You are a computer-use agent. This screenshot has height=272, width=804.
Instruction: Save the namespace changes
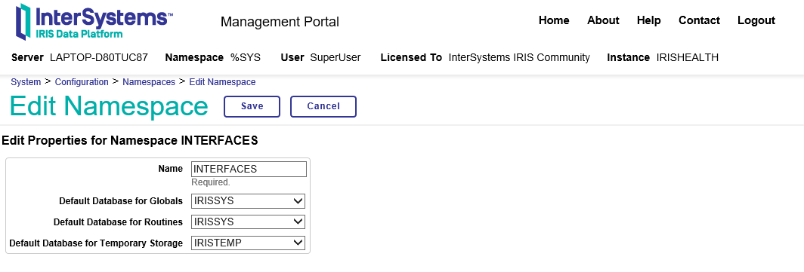(x=252, y=106)
